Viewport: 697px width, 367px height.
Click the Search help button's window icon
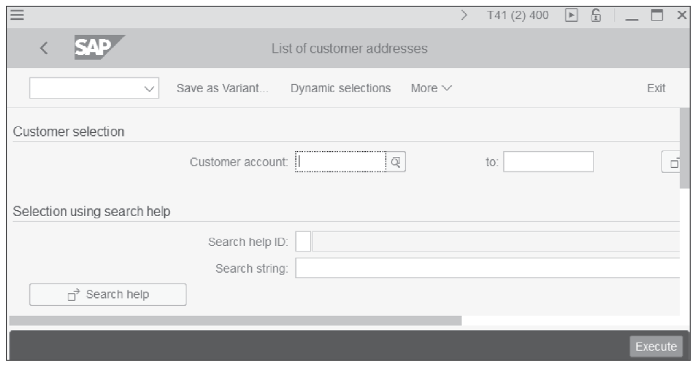tap(72, 294)
